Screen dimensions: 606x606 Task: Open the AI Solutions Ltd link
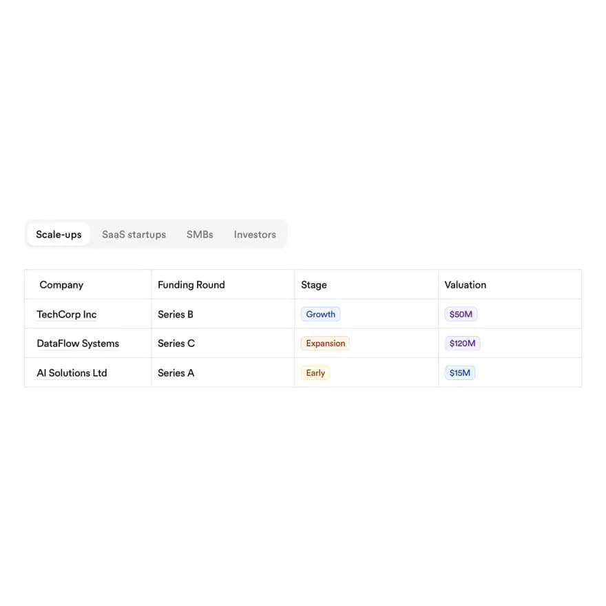72,373
